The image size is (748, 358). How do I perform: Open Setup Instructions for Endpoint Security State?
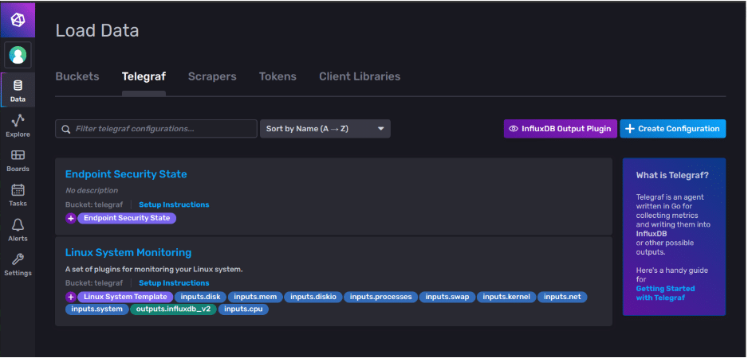pyautogui.click(x=174, y=204)
